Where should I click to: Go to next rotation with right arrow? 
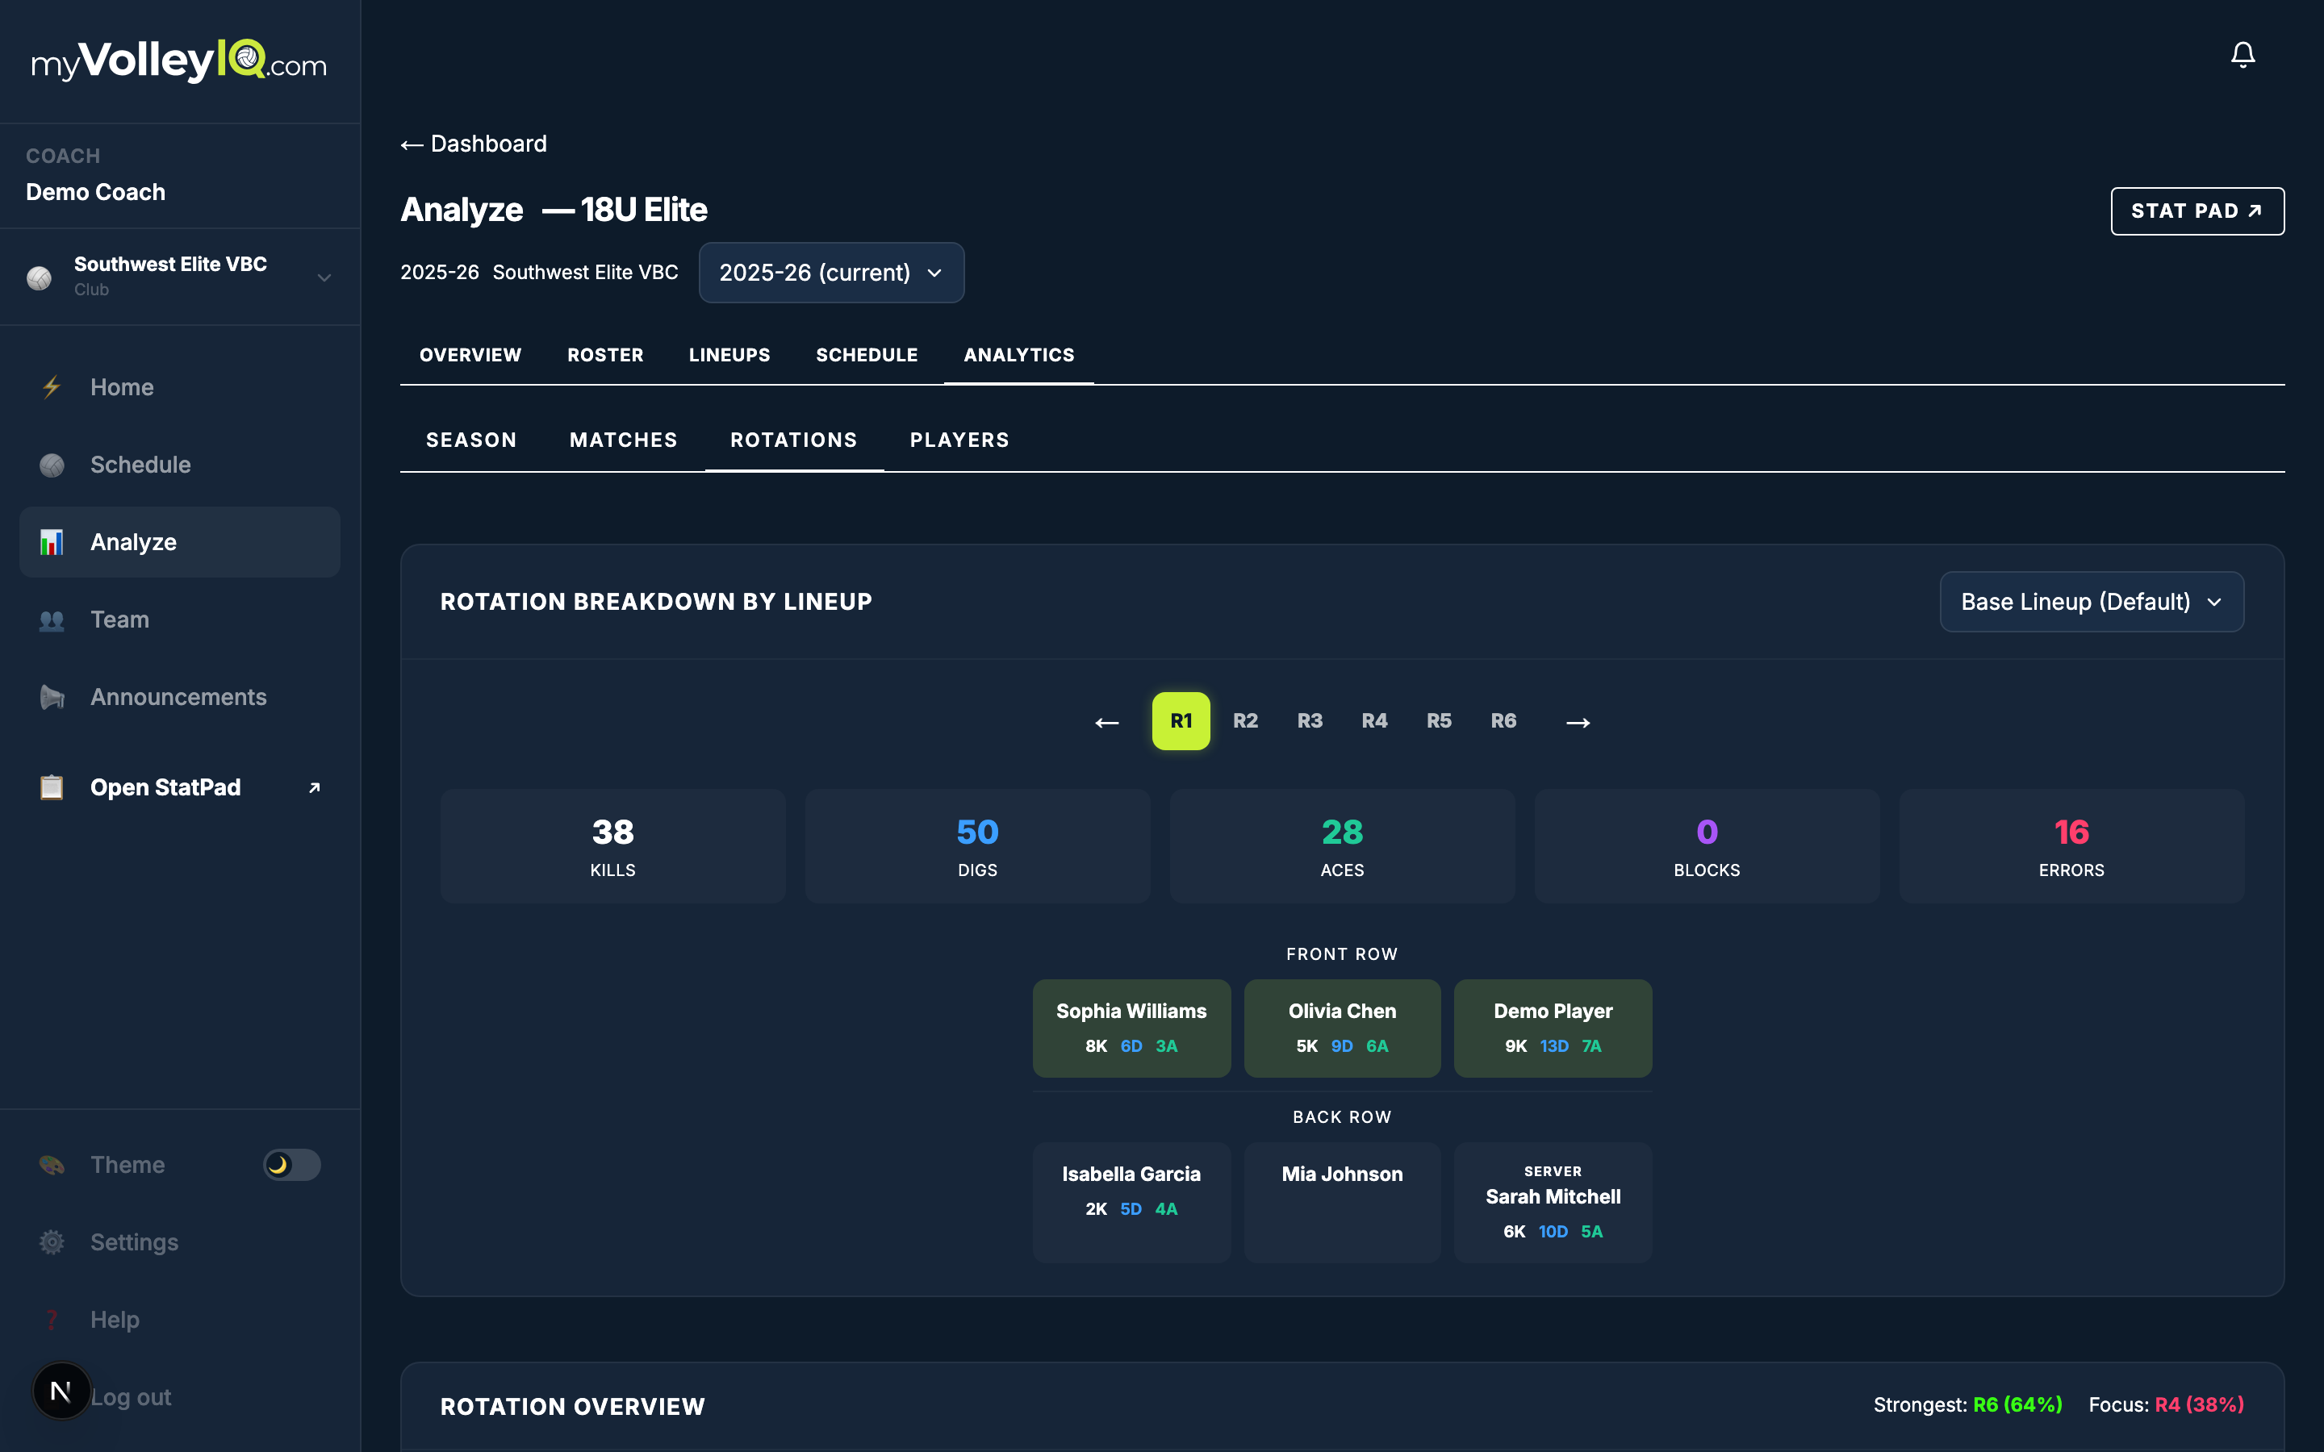(1578, 721)
